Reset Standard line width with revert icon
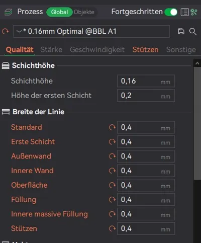The image size is (201, 243). point(112,127)
